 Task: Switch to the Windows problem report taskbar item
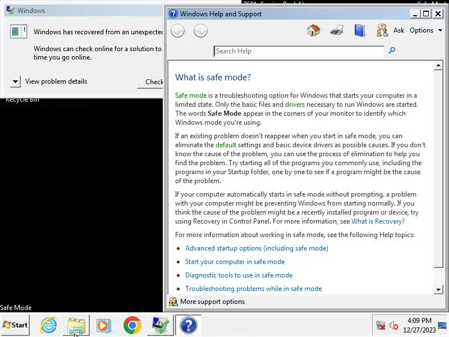pos(160,325)
